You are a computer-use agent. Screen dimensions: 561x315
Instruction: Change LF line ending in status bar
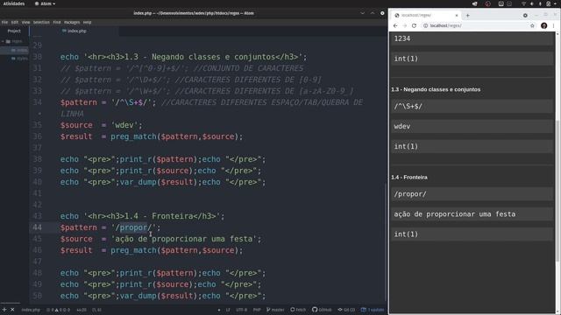(x=228, y=310)
